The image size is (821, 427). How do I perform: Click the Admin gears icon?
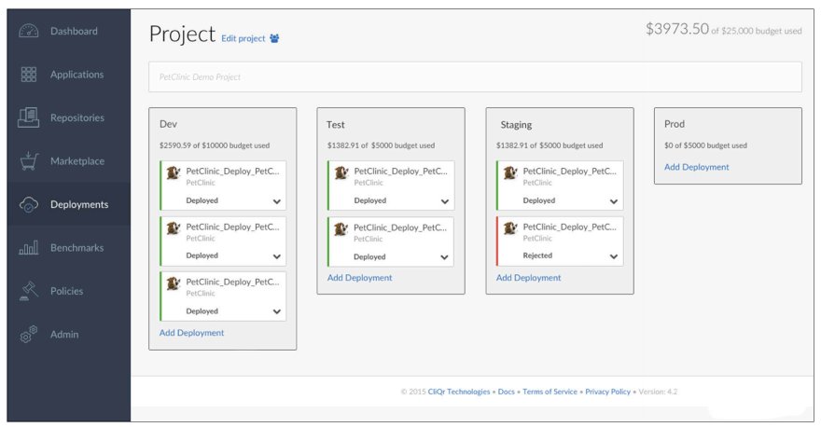point(29,335)
